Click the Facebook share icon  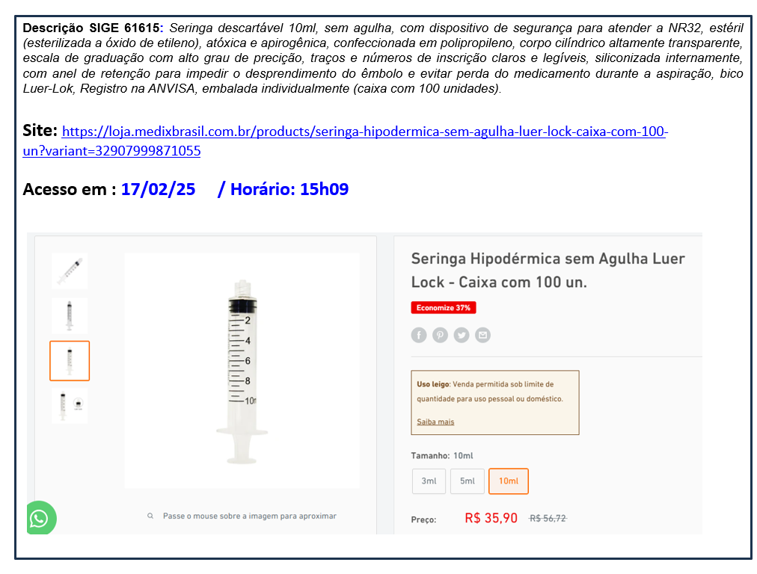point(419,335)
